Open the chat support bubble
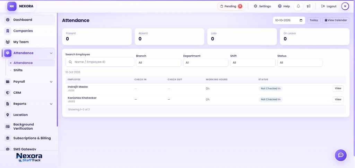 (x=340, y=155)
